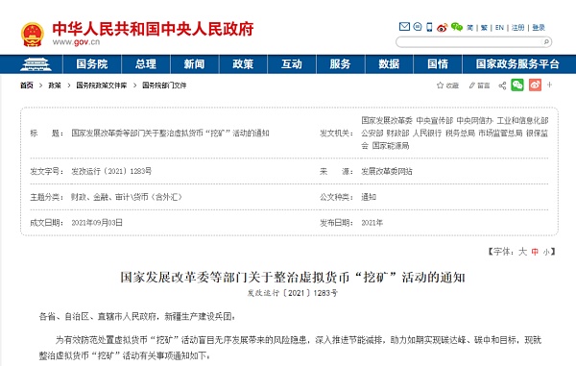
Task: Click the 发文机关 agencies list text
Action: tap(455, 133)
